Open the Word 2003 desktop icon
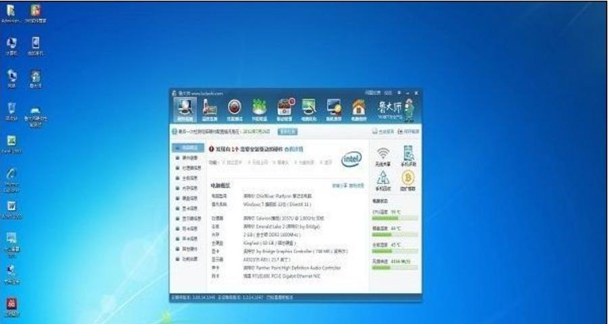 coord(11,210)
